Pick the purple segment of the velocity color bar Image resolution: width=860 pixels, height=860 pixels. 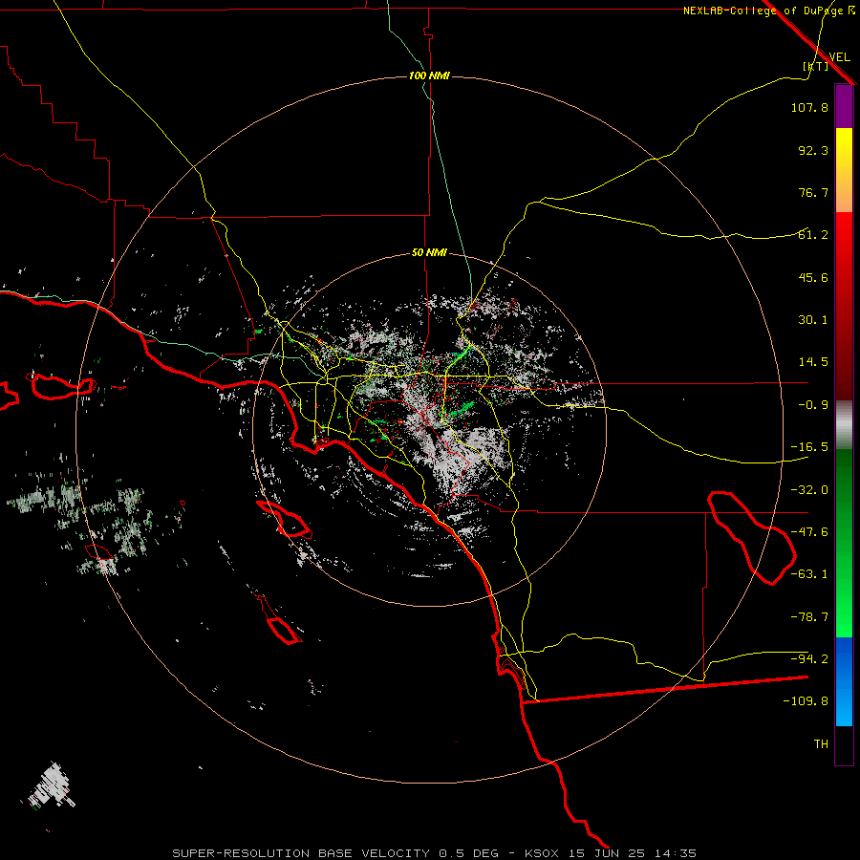(x=844, y=106)
